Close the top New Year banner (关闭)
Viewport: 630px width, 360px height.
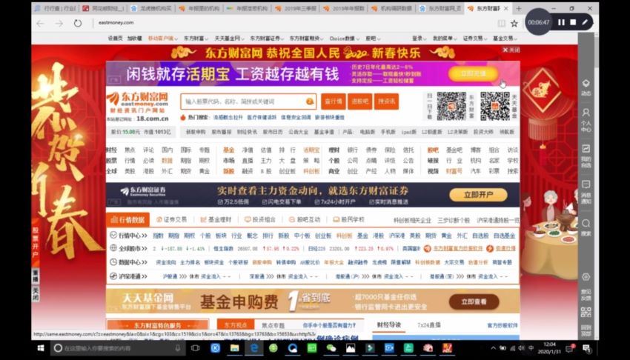[511, 50]
